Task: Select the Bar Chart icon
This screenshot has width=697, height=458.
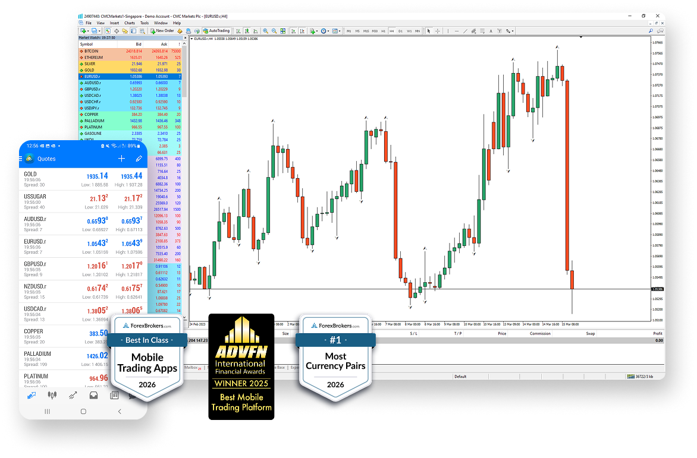Action: click(238, 31)
